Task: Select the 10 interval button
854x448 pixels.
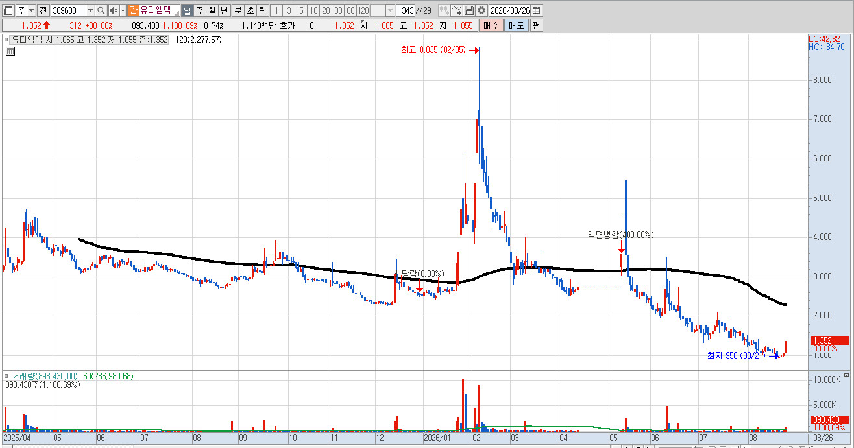Action: point(313,10)
